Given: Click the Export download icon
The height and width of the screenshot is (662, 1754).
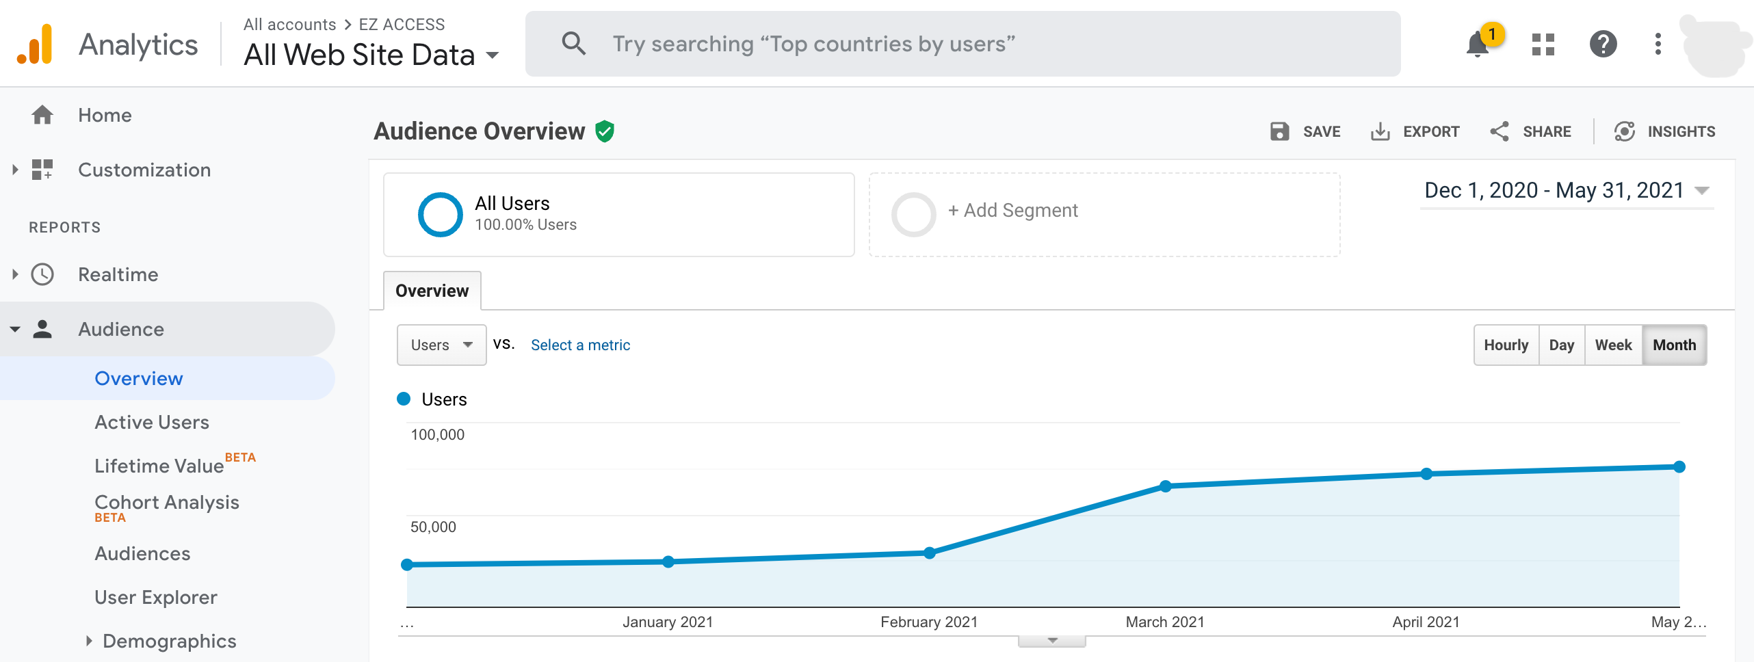Looking at the screenshot, I should [1380, 131].
